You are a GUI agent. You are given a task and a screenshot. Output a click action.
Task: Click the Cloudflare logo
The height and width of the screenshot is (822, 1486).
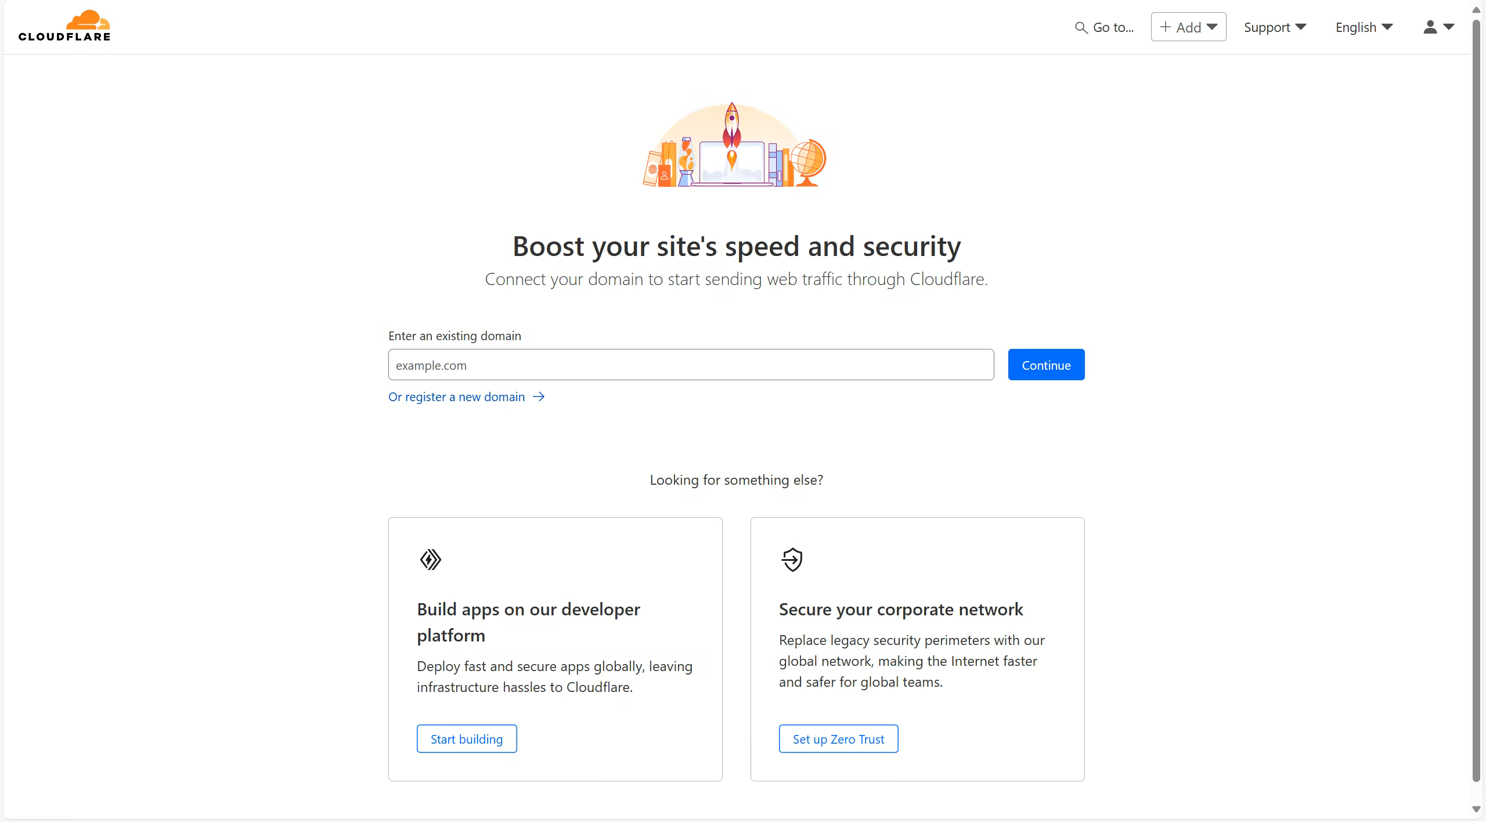[64, 26]
